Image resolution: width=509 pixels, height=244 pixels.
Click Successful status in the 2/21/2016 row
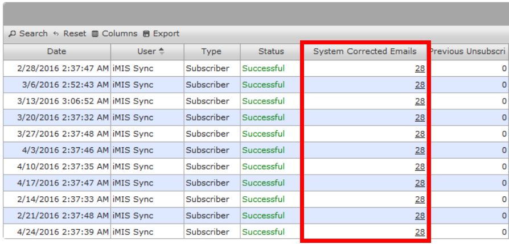pos(263,216)
